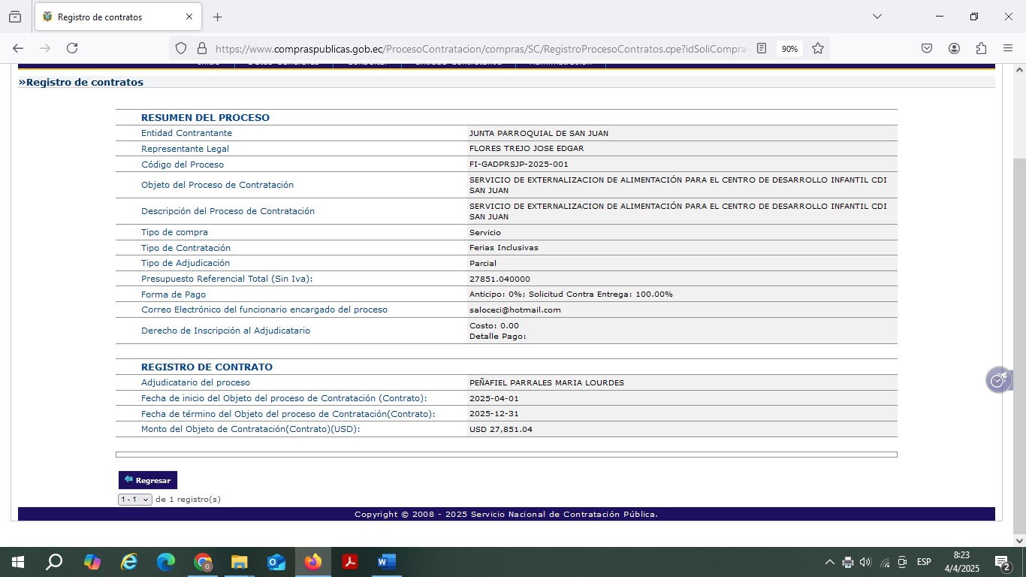
Task: Open the Firefox application hamburger menu
Action: [x=1008, y=48]
